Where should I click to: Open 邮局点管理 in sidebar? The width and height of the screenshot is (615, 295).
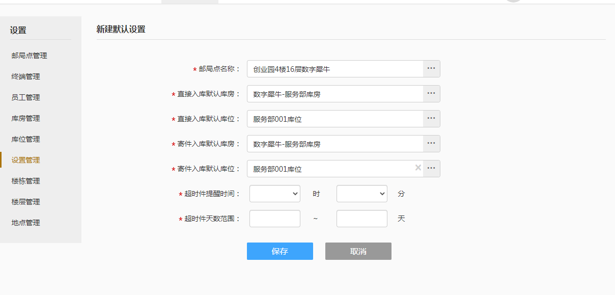(30, 56)
